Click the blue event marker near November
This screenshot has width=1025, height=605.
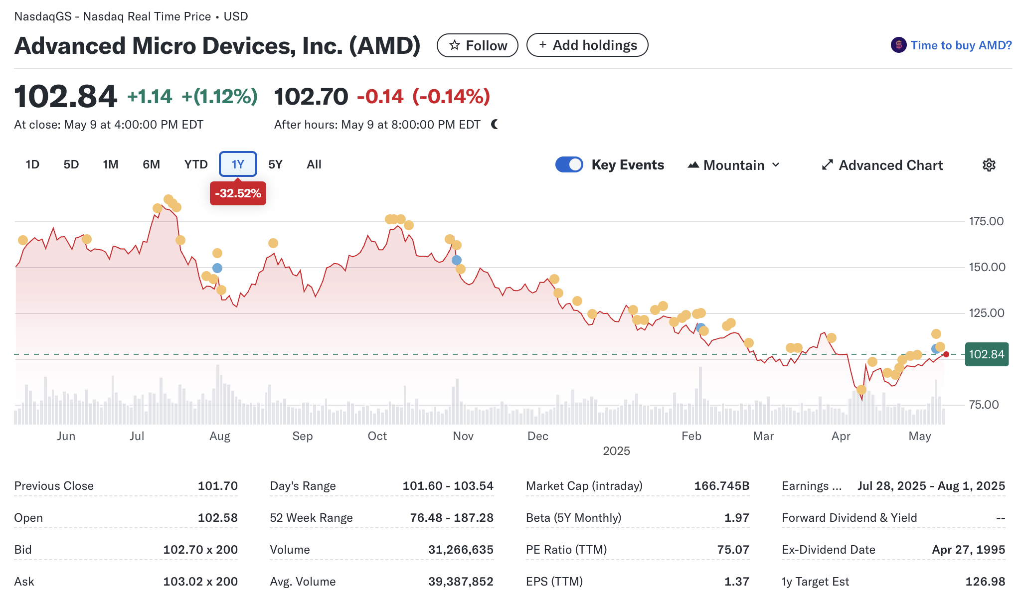[457, 260]
